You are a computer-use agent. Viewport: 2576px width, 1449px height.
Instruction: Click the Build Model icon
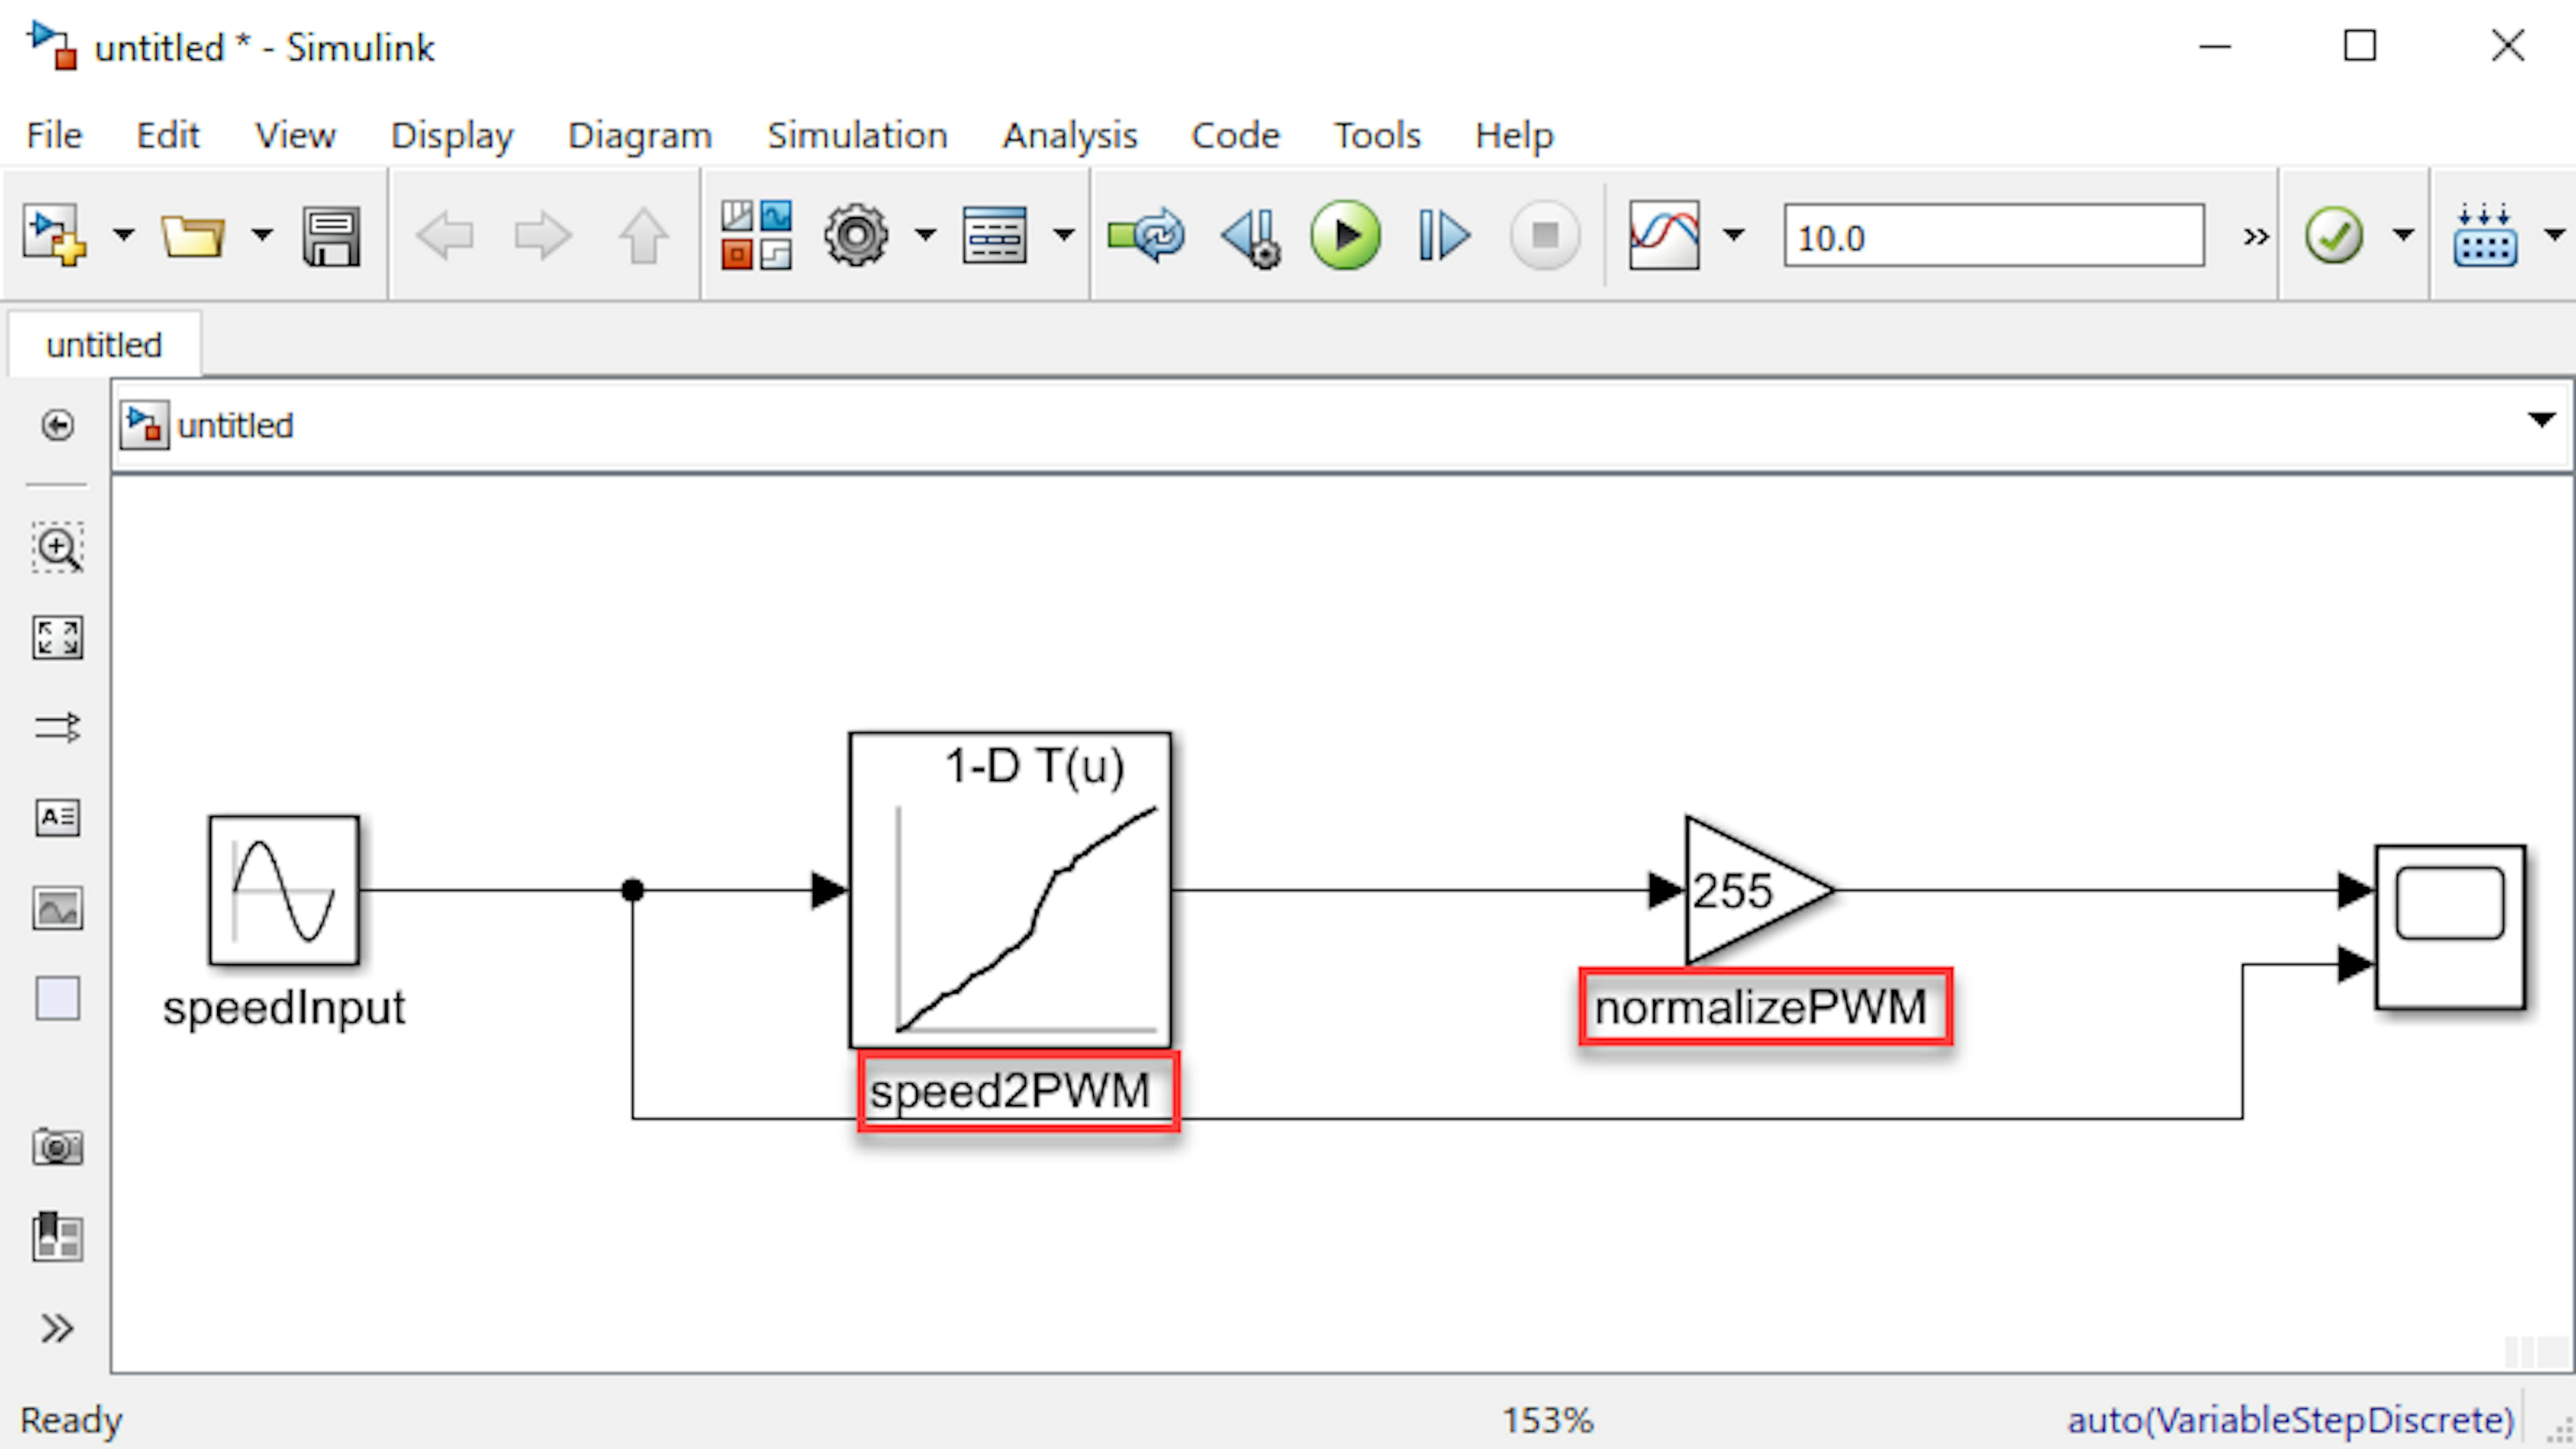pos(2485,236)
